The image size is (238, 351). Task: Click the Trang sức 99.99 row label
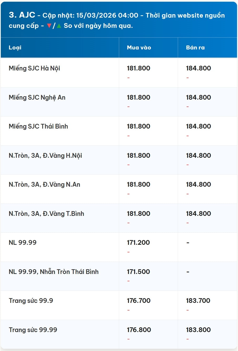[x=33, y=330]
